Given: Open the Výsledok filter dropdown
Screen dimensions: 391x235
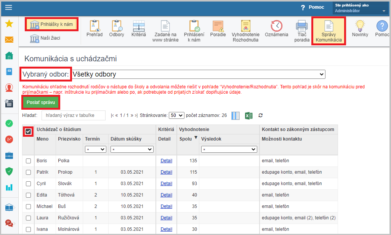Looking at the screenshot, I should (229, 149).
